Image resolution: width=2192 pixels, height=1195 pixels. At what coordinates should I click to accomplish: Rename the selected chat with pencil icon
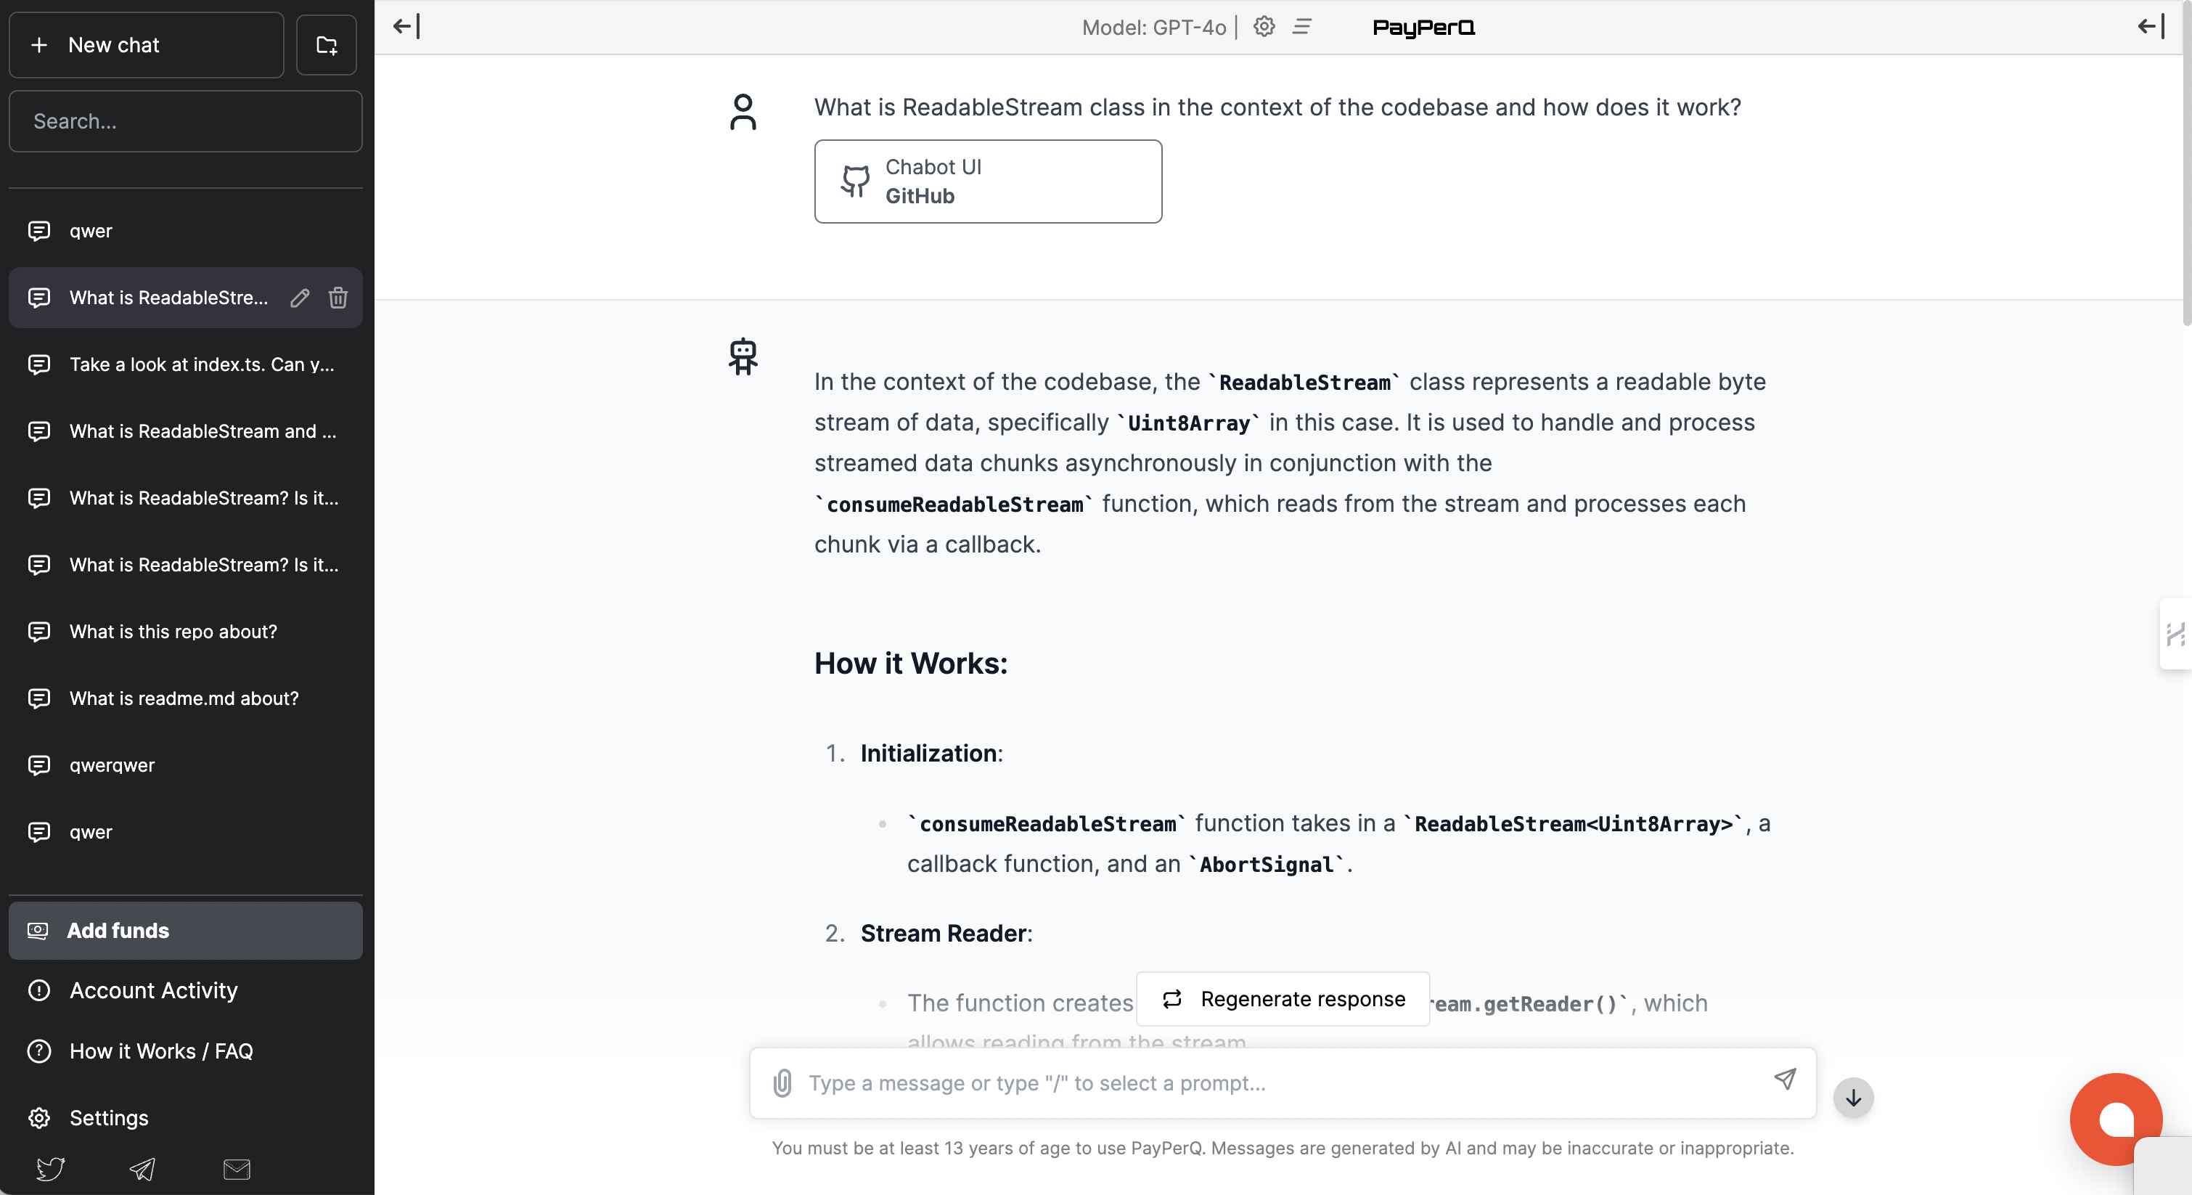coord(300,298)
